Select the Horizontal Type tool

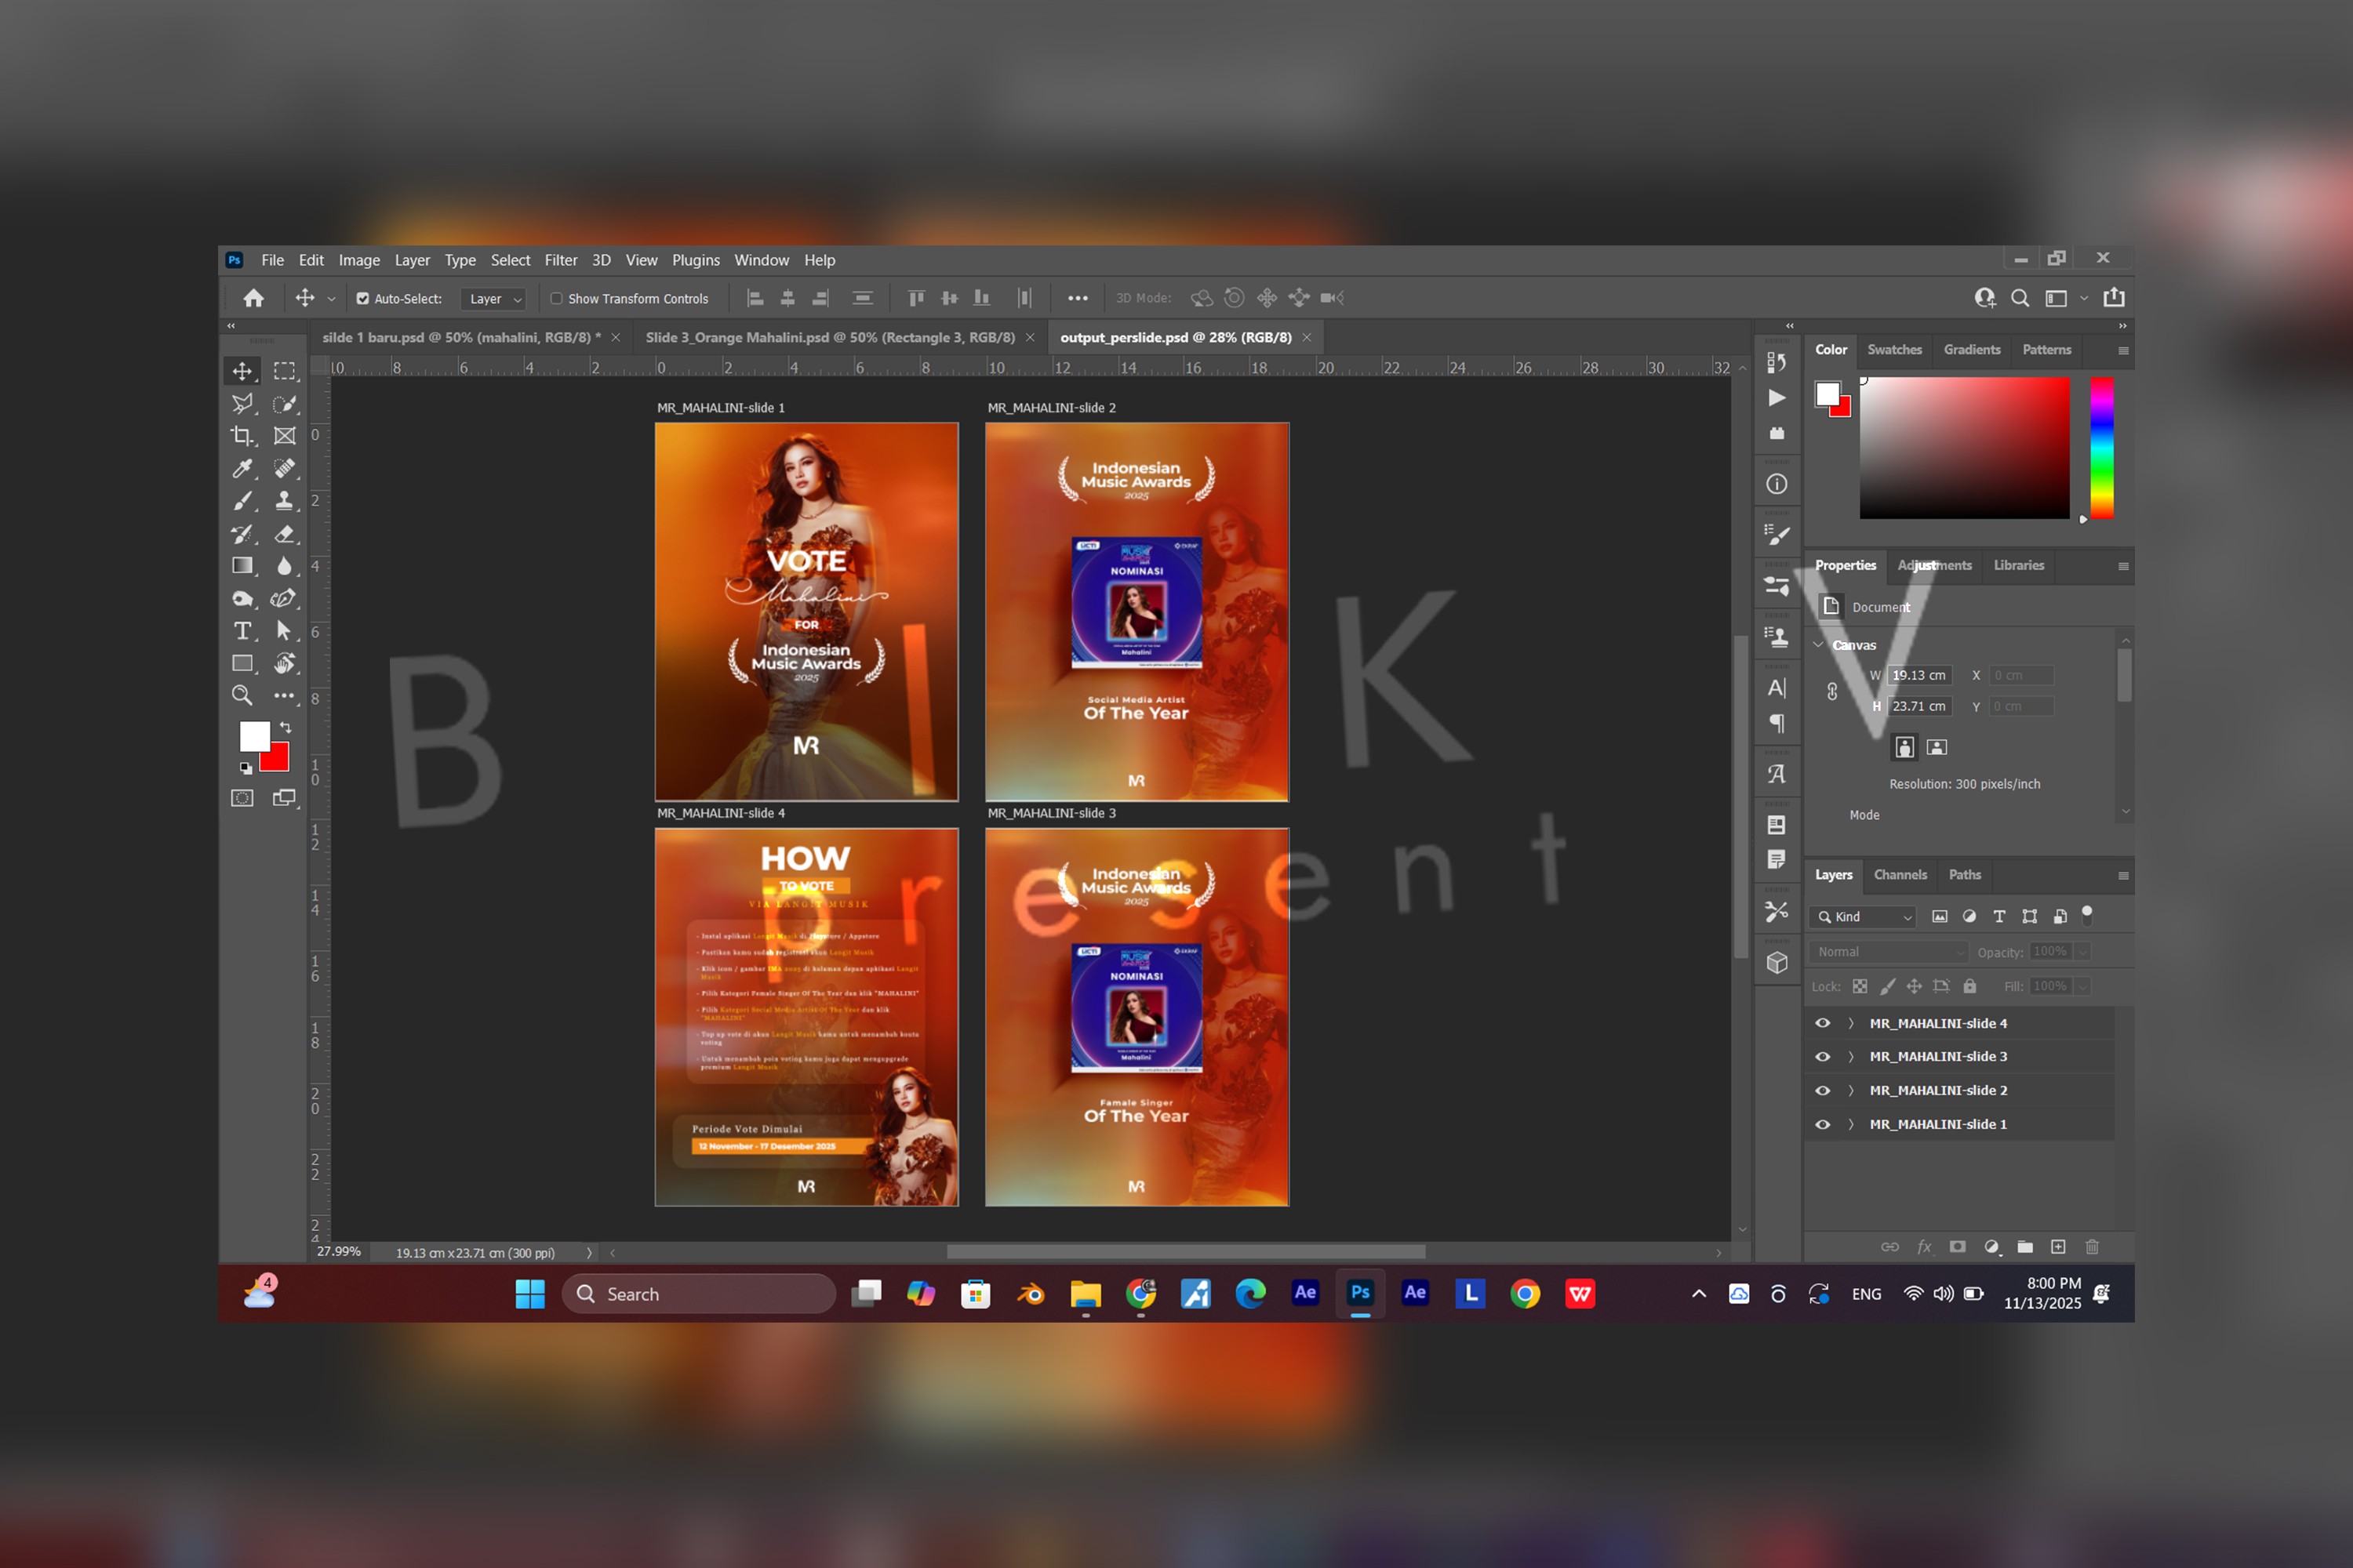click(242, 631)
